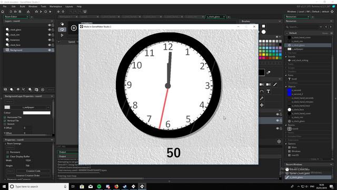
Task: Choose the square brush shape
Action: point(263,26)
